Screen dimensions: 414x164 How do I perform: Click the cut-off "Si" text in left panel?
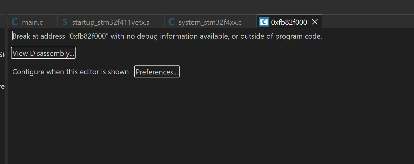point(3,55)
